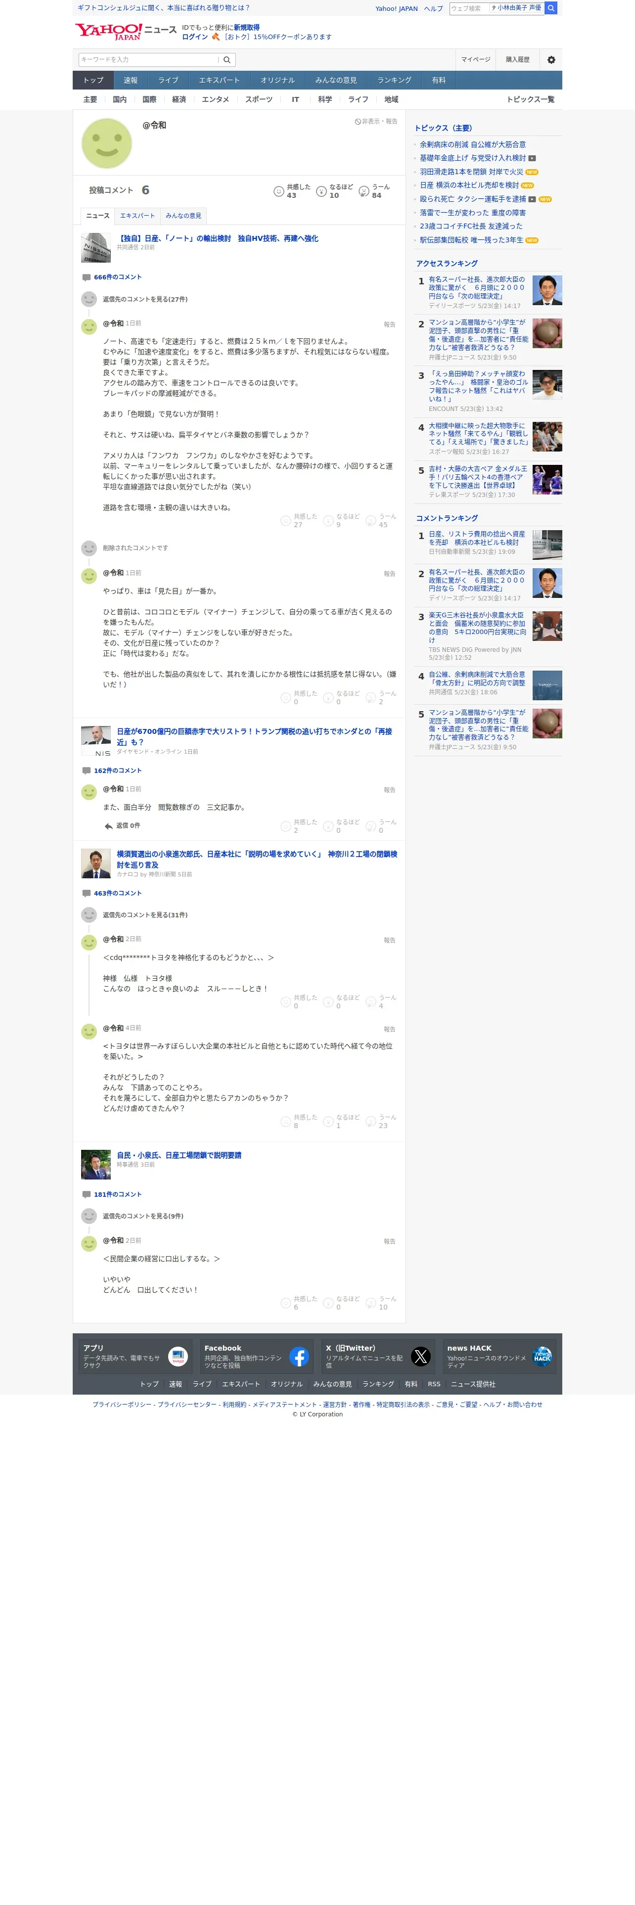The width and height of the screenshot is (635, 1905).
Task: Click なるほど icon on the 口出して comment
Action: pos(328,1302)
